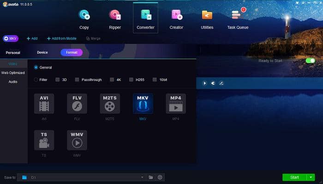Choose the TS format icon

click(x=44, y=140)
